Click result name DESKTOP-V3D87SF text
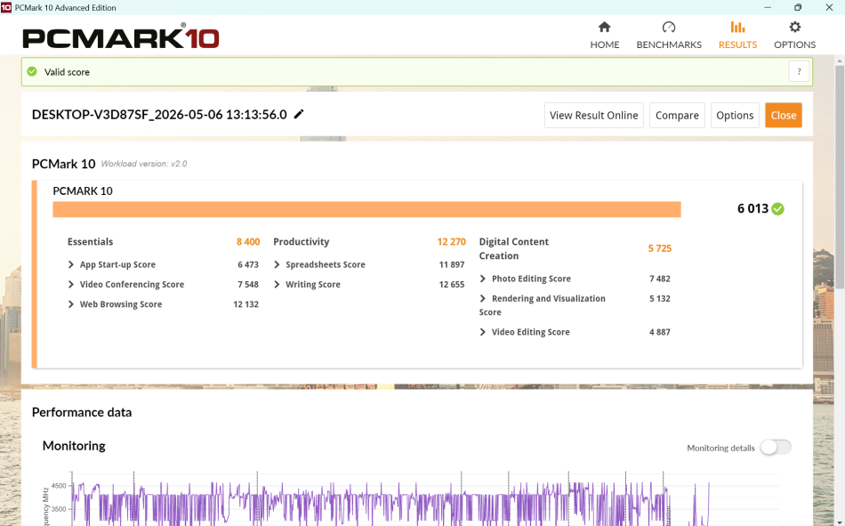Screen dimensions: 845x526 (x=159, y=115)
